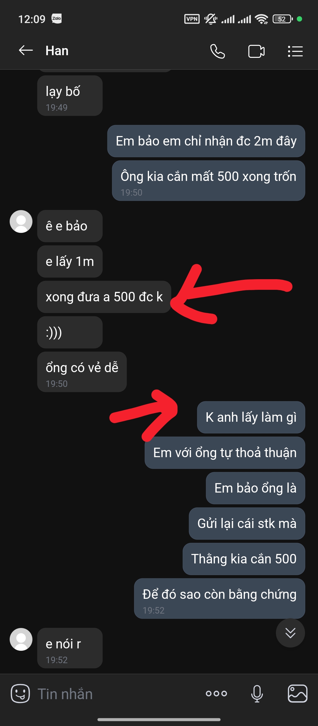
Task: Tap message 'Để đó sao còn bằng chứng'
Action: coord(219,599)
